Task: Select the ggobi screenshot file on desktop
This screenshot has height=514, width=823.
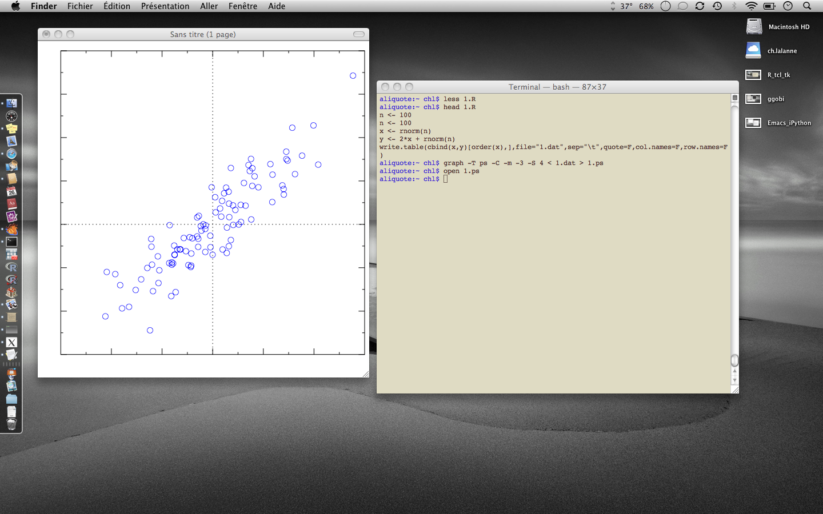Action: [x=754, y=99]
